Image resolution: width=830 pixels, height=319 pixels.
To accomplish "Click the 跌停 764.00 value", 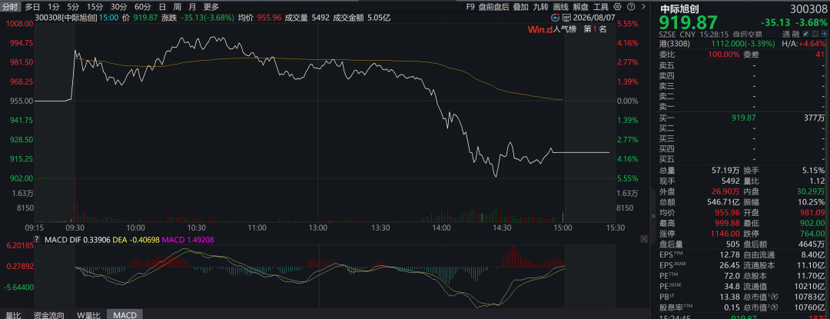I will coord(812,234).
